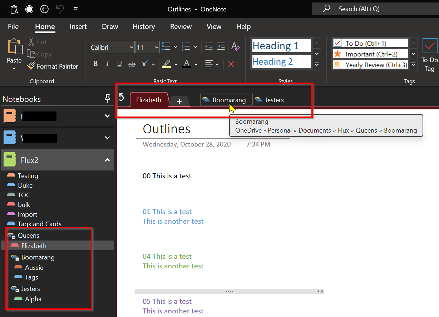Apply the superscript icon
Screen dimensions: 439x317
tap(144, 64)
